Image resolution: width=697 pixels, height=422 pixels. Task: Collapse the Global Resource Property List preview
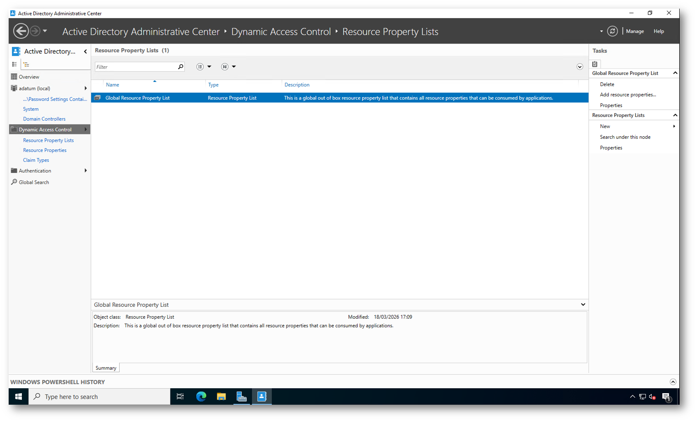(x=583, y=305)
